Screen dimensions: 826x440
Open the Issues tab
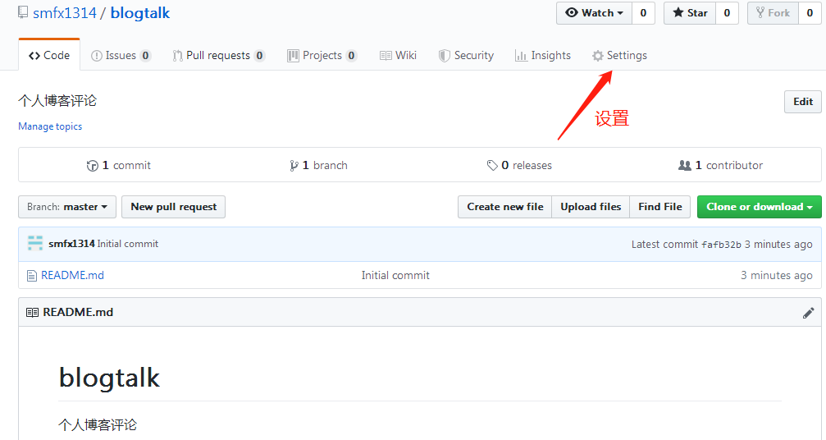[121, 55]
